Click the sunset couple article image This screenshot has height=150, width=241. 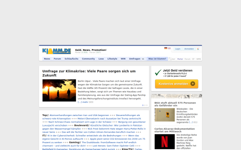tap(59, 90)
